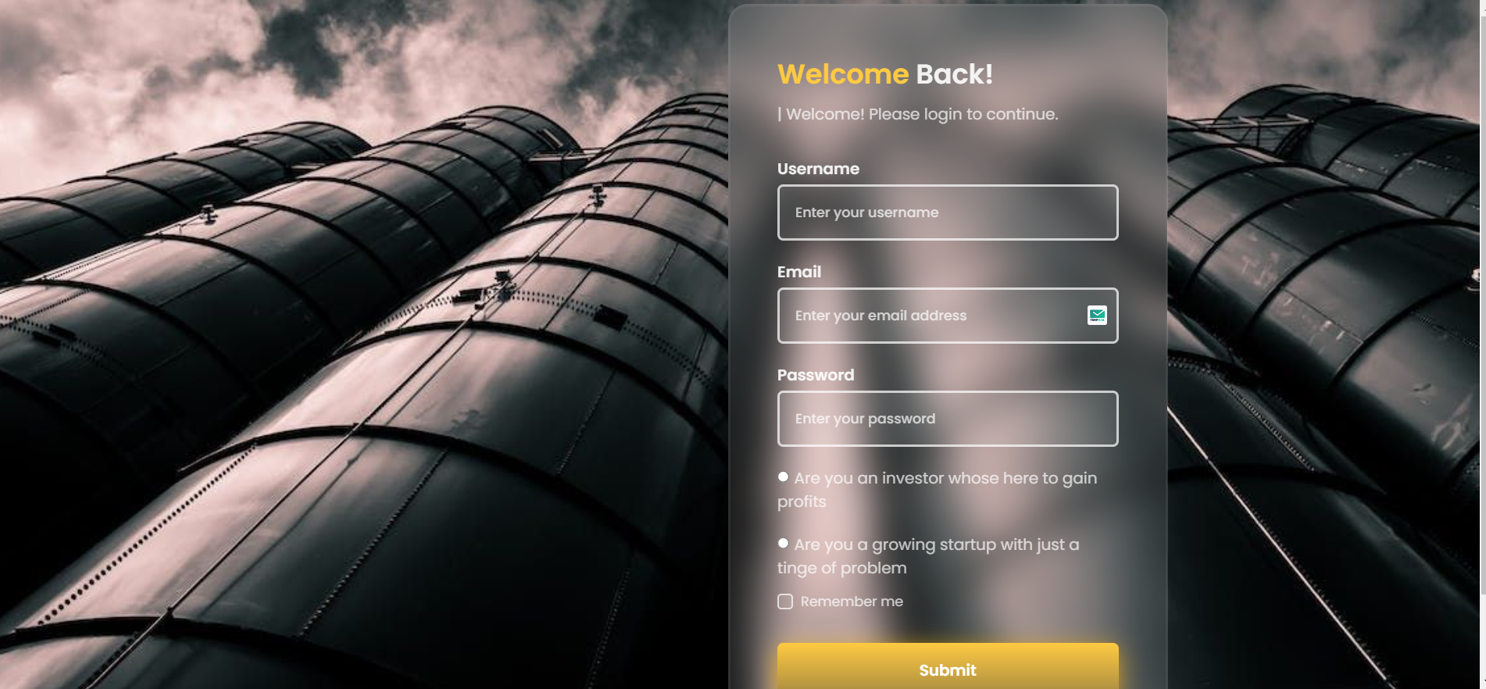Click the 'Remember me' label text

coord(852,602)
